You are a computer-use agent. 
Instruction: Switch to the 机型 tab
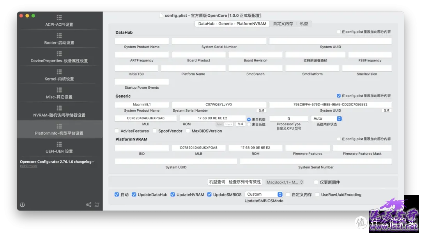click(304, 24)
